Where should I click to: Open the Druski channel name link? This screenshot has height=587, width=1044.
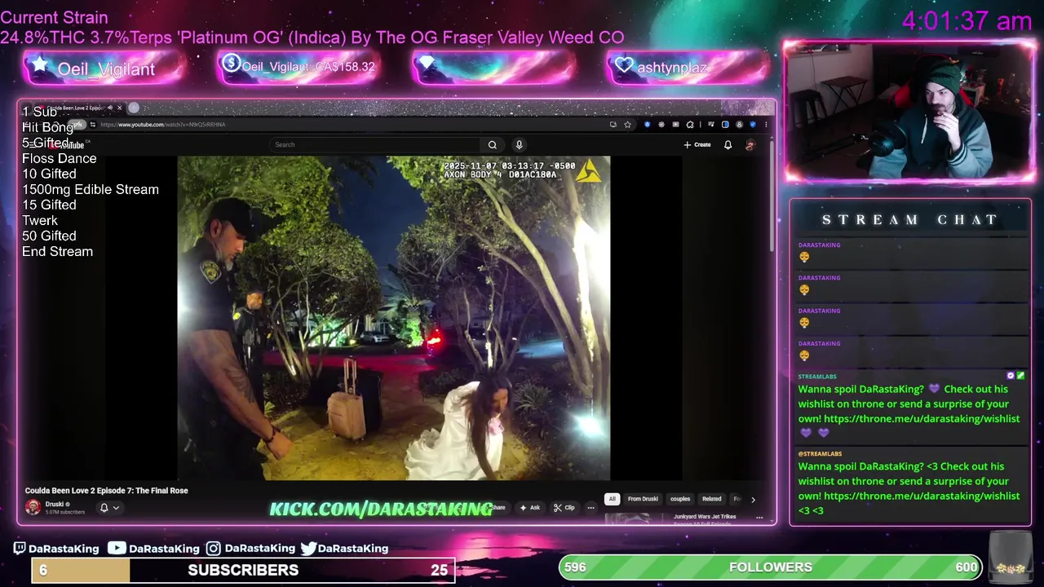click(x=55, y=504)
